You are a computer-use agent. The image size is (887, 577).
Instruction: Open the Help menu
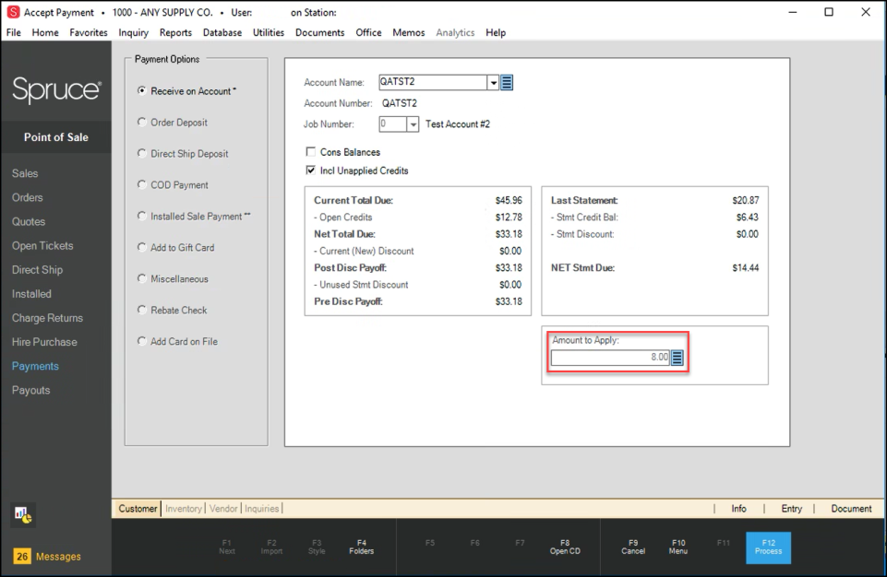pos(496,33)
